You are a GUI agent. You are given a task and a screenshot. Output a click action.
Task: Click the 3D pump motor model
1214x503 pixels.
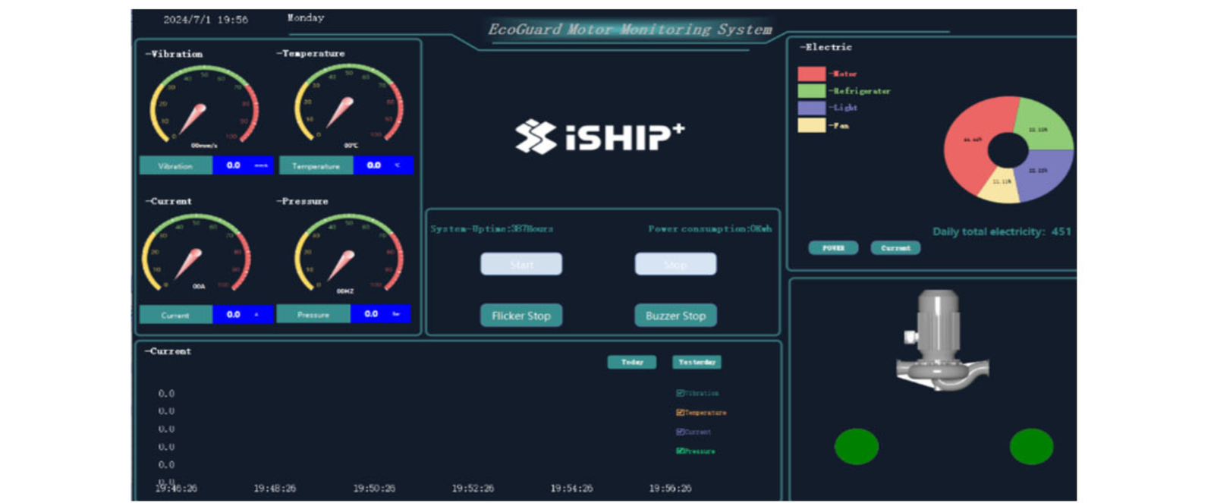[939, 340]
